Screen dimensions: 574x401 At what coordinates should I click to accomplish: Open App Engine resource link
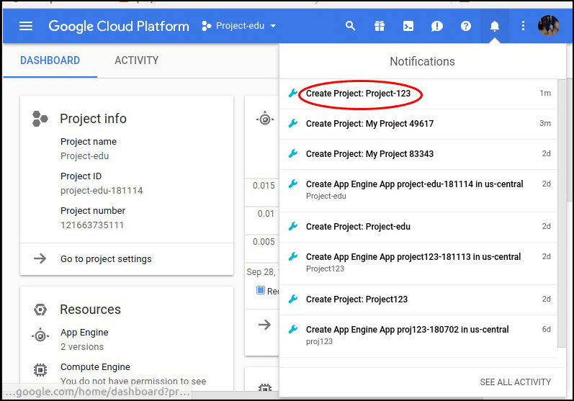pos(84,333)
